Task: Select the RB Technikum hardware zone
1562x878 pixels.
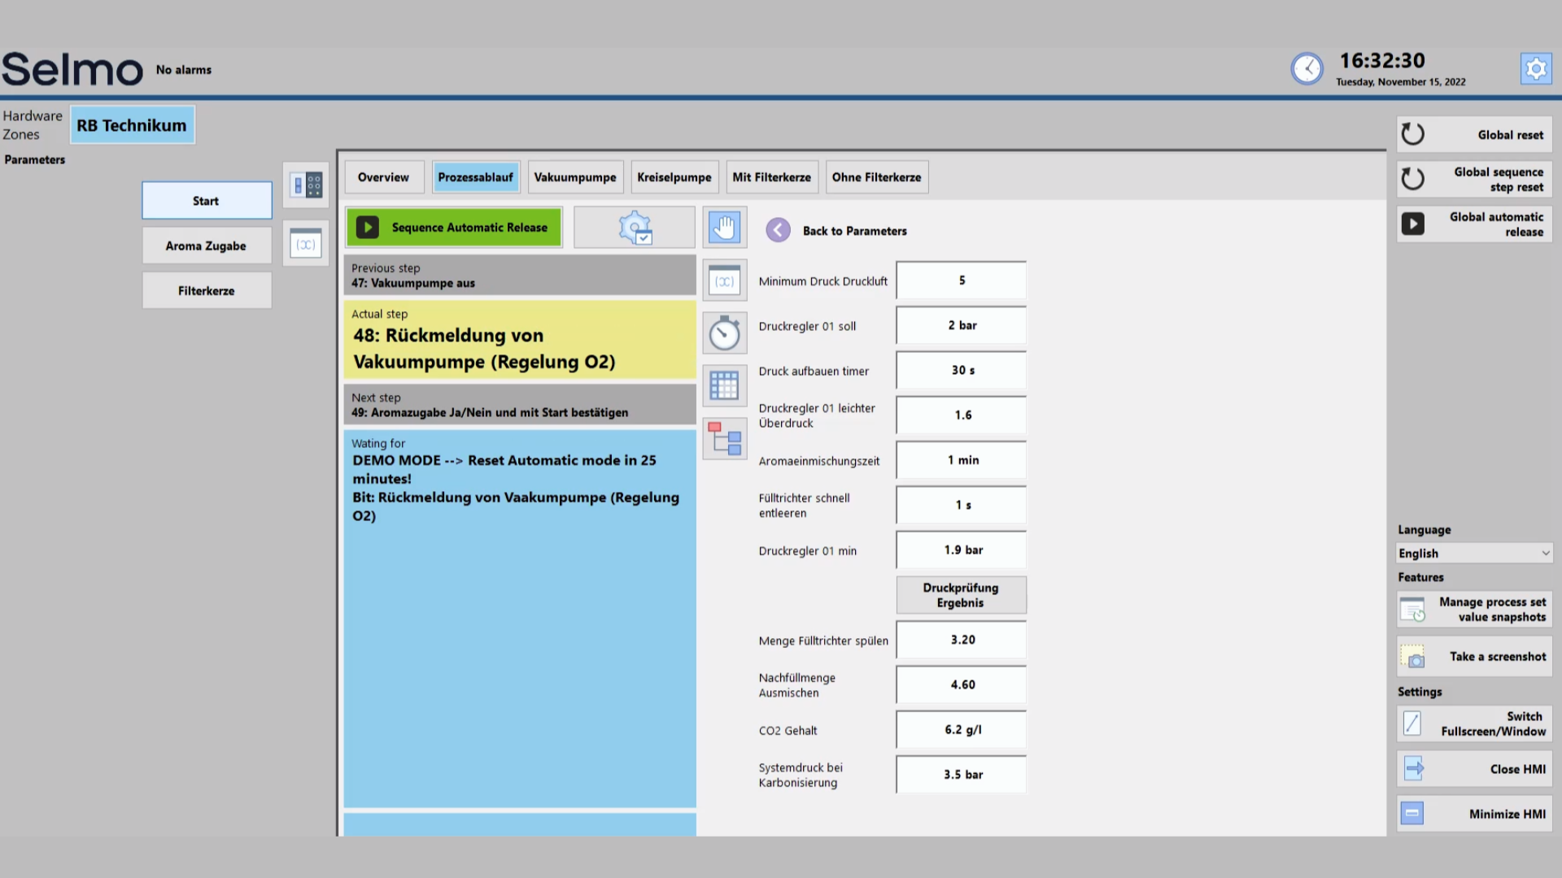Action: click(132, 125)
